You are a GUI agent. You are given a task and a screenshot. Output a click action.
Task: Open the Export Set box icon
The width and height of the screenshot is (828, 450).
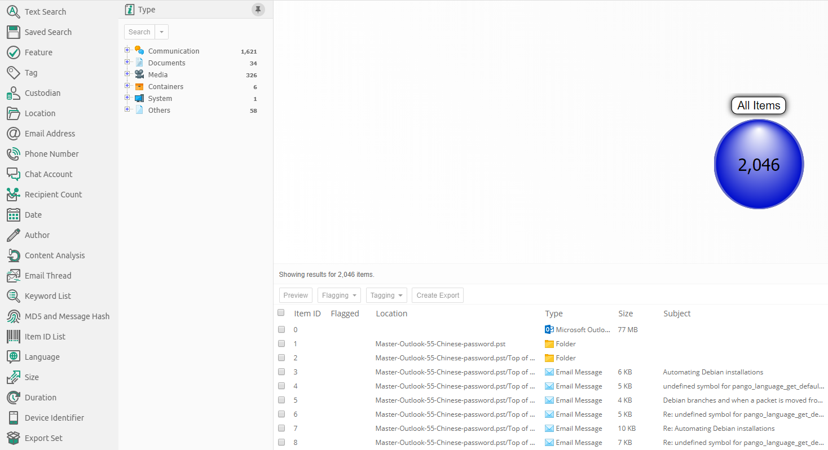[x=14, y=438]
